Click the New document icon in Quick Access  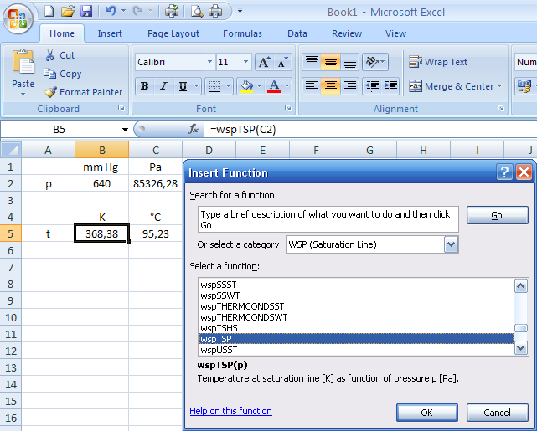click(49, 11)
